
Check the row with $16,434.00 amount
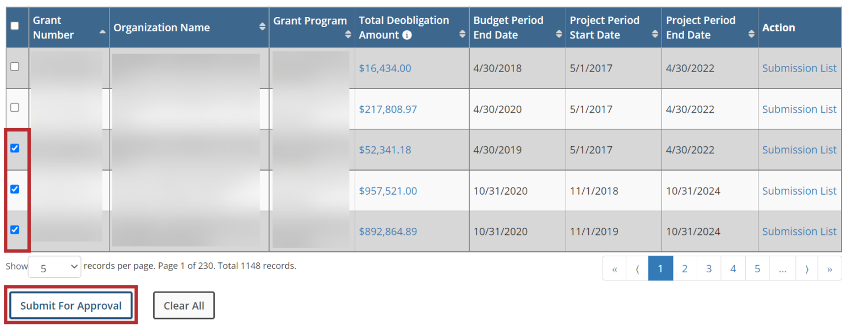pyautogui.click(x=15, y=67)
